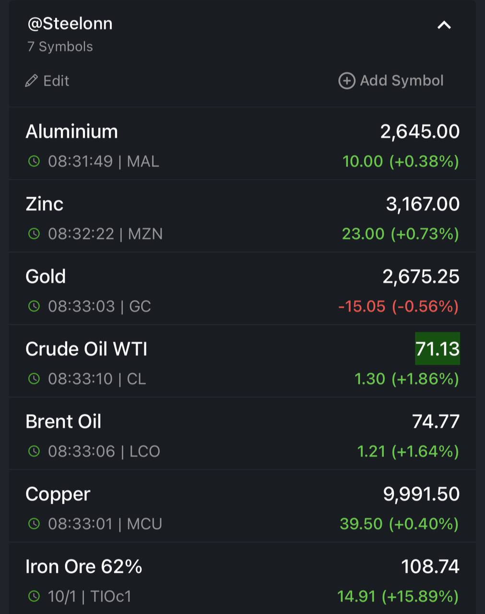Click the plus circle Add Symbol icon
485x614 pixels.
[346, 81]
